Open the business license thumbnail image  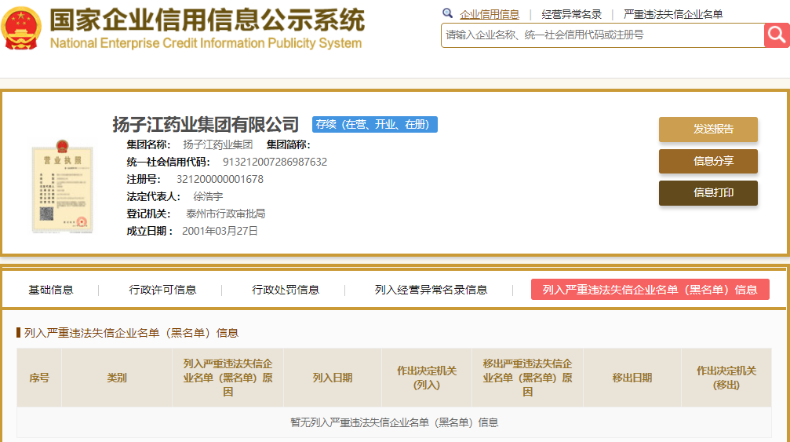pos(62,186)
